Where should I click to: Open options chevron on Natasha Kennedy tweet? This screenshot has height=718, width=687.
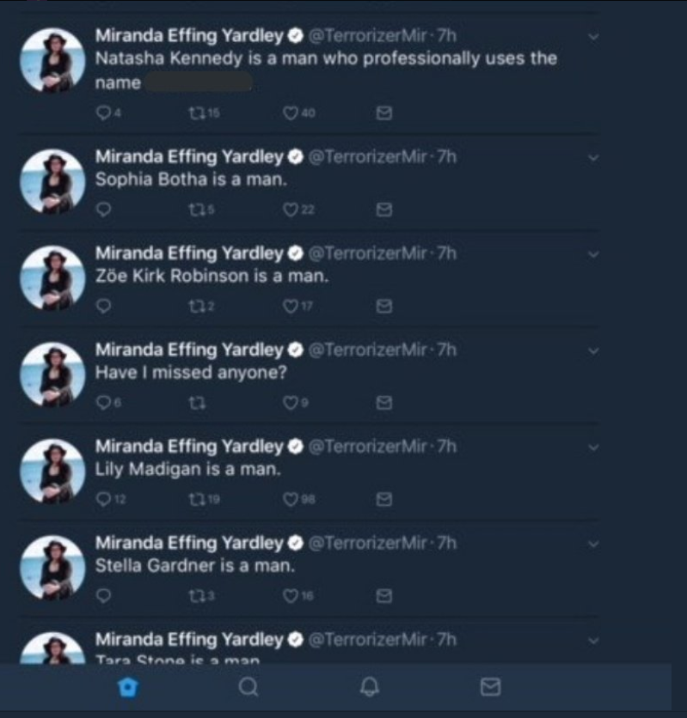pos(593,37)
